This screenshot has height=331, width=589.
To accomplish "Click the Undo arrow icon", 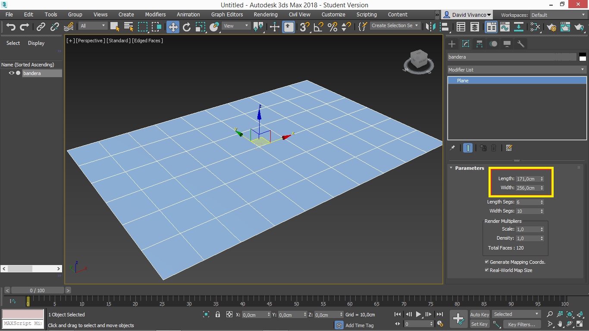I will pyautogui.click(x=11, y=27).
